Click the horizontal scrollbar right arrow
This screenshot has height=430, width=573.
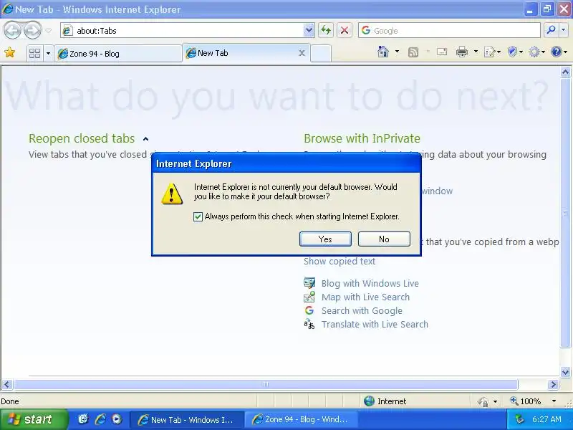(x=553, y=384)
